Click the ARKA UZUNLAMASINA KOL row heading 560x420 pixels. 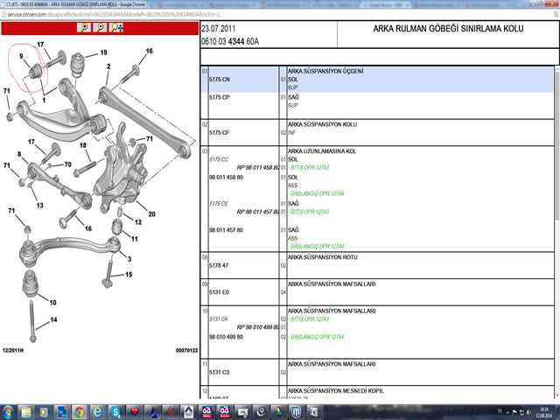click(x=322, y=151)
